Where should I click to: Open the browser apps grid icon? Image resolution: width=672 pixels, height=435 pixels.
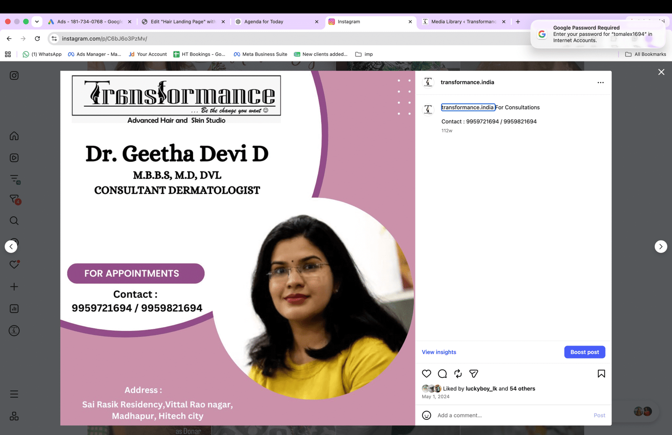tap(8, 54)
